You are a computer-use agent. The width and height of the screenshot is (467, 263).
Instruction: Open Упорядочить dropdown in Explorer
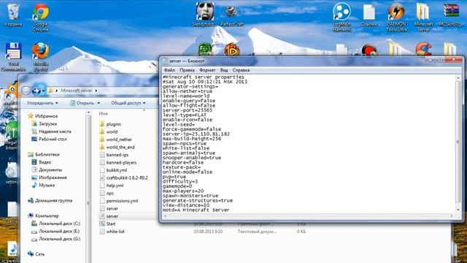tap(42, 103)
